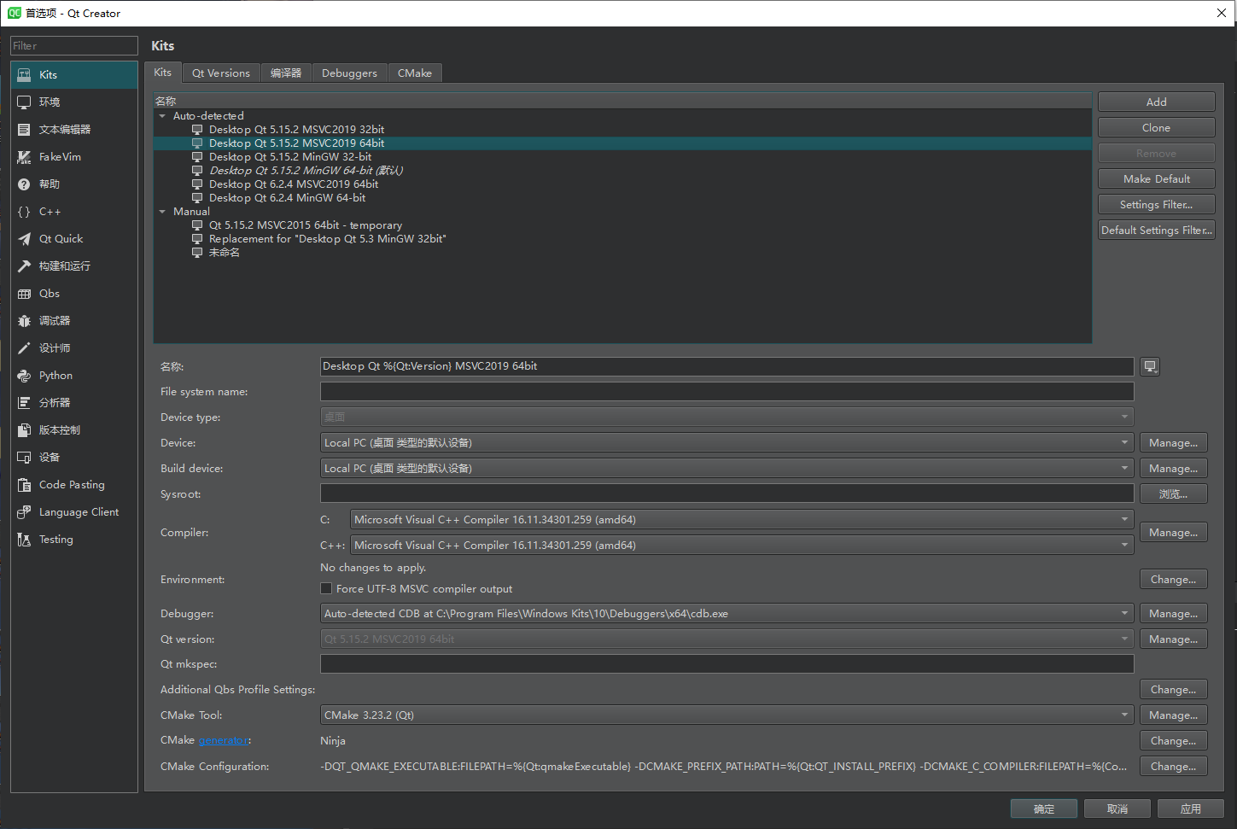Screen dimensions: 1237x829
Task: Switch to the Qt Versions tab
Action: click(221, 73)
